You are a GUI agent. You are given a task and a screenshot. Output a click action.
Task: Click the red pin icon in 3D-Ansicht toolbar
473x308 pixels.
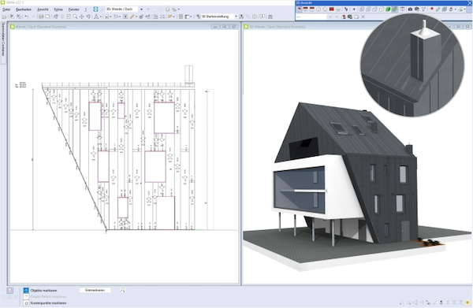[x=432, y=9]
